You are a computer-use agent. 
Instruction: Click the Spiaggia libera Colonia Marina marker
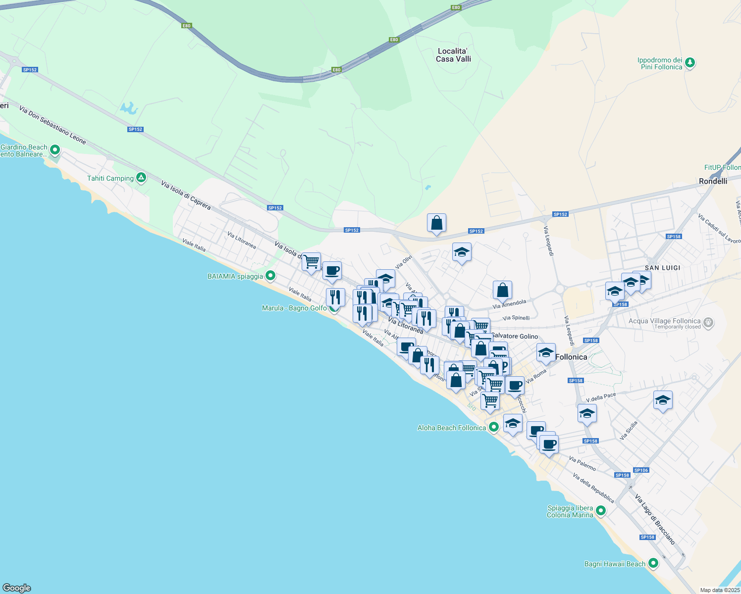pos(601,510)
